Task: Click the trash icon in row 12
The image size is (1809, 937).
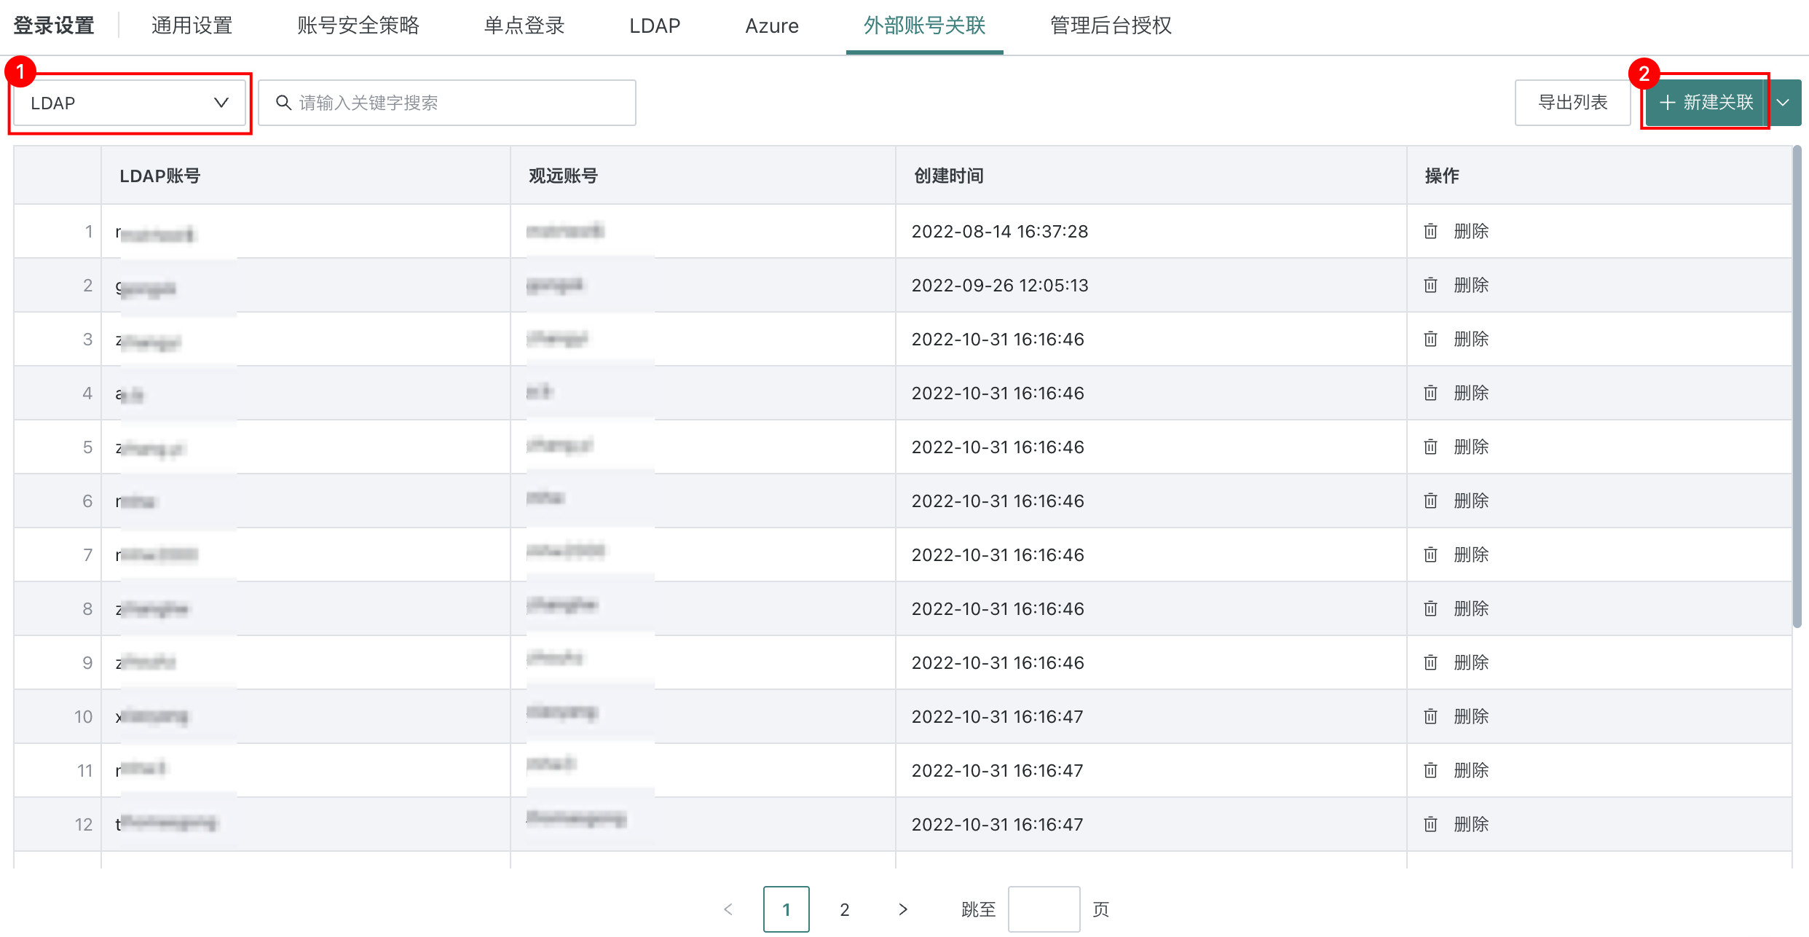Action: click(1430, 825)
